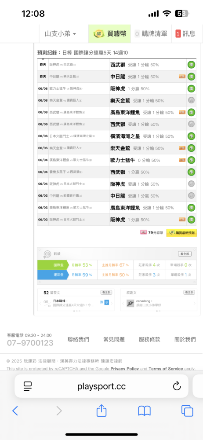Tap the Safari share icon
Image resolution: width=203 pixels, height=440 pixels.
pos(101,411)
